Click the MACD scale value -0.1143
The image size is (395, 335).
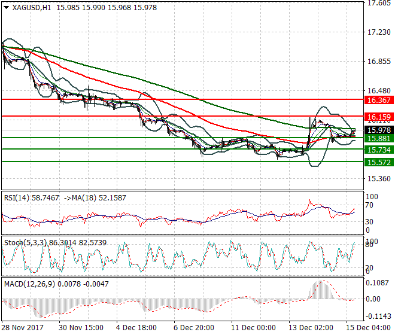378,316
